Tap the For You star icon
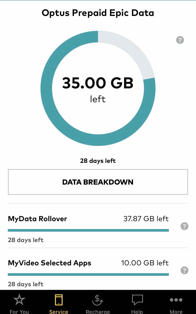Image resolution: width=196 pixels, height=314 pixels. tap(19, 300)
